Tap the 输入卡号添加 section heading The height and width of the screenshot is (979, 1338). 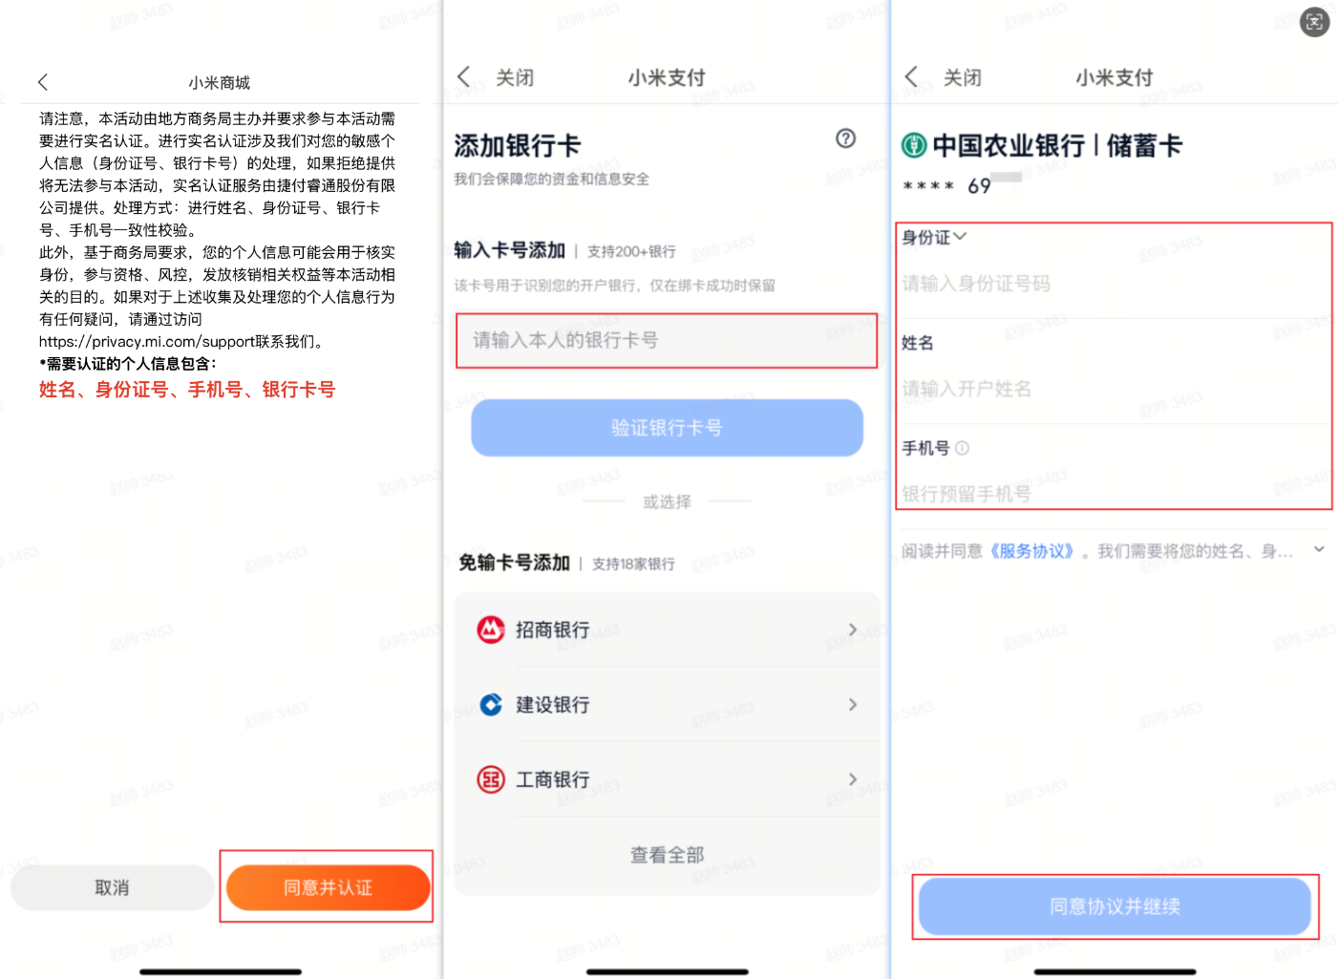510,250
